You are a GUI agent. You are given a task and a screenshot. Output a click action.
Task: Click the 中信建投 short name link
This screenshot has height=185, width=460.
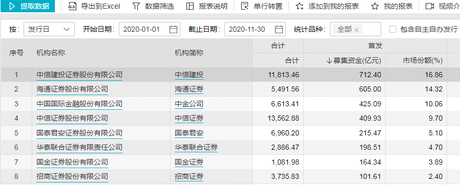(189, 75)
